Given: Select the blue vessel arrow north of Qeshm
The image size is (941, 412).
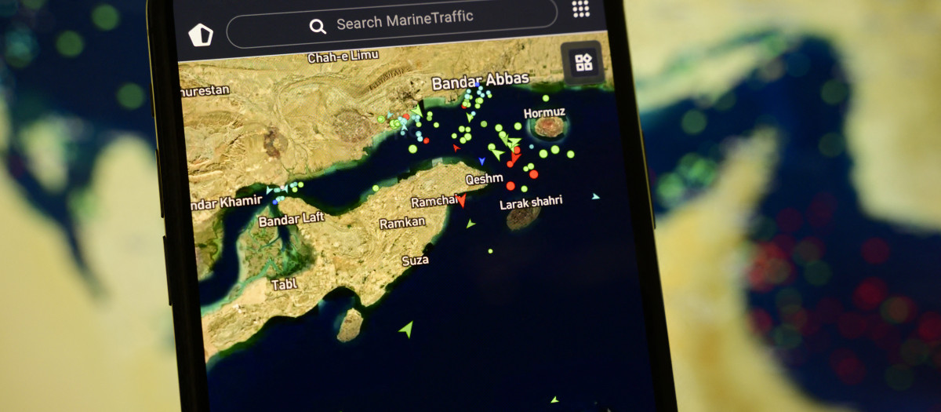Looking at the screenshot, I should [x=481, y=161].
